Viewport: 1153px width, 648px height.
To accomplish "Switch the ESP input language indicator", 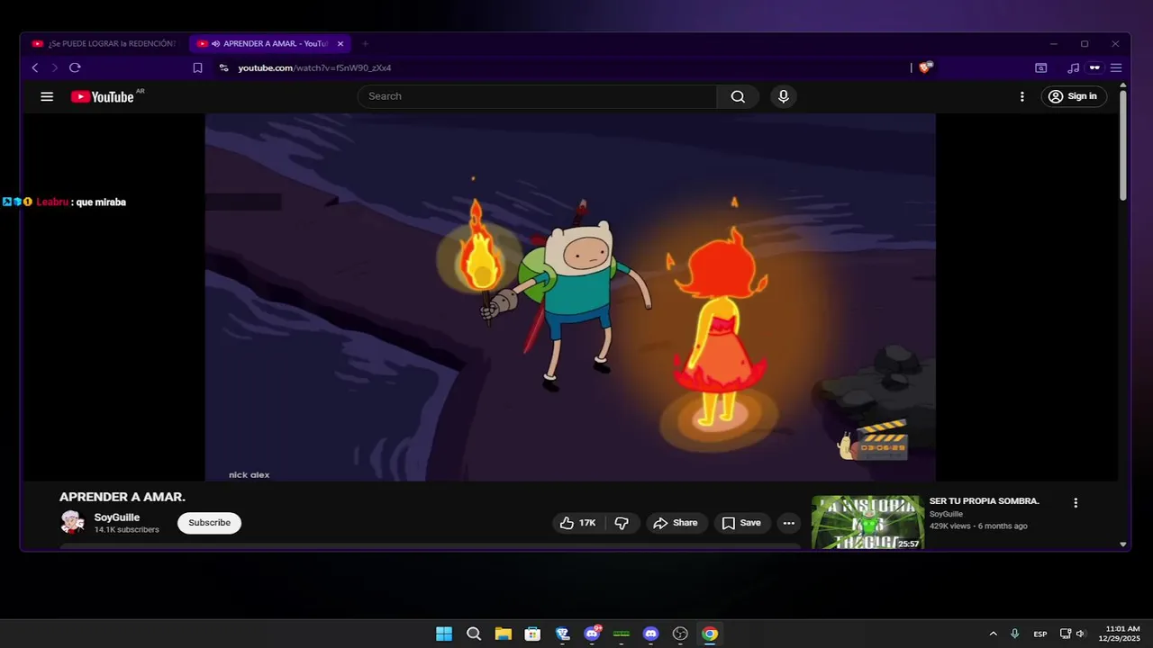I will tap(1040, 634).
